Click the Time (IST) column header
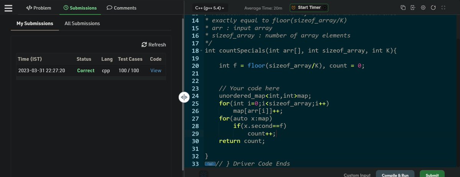This screenshot has height=177, width=460. (30, 59)
